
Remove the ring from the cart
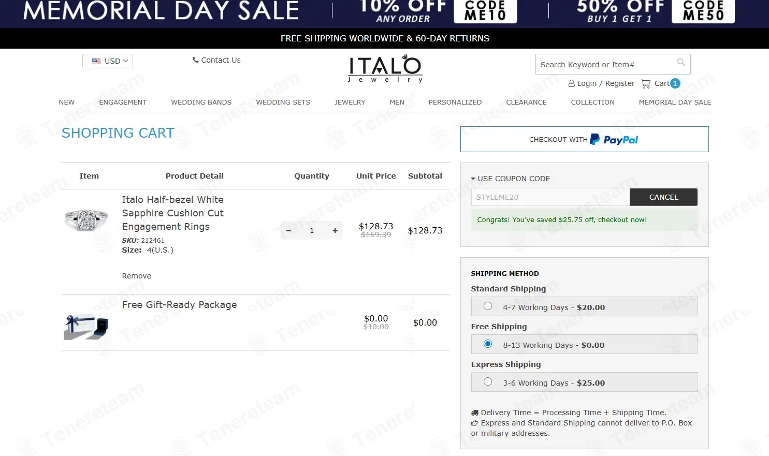pos(137,276)
